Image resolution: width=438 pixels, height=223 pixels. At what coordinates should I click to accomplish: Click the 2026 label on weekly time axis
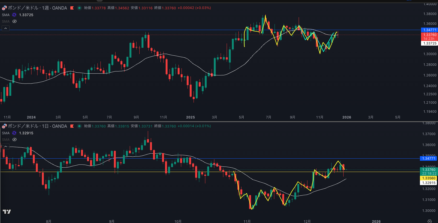pyautogui.click(x=347, y=117)
